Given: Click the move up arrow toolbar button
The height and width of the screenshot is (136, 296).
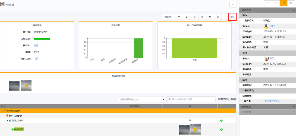Looking at the screenshot, I should (179, 17).
